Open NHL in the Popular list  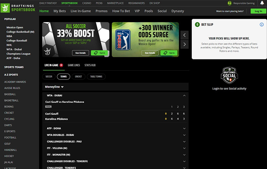[x=9, y=45]
